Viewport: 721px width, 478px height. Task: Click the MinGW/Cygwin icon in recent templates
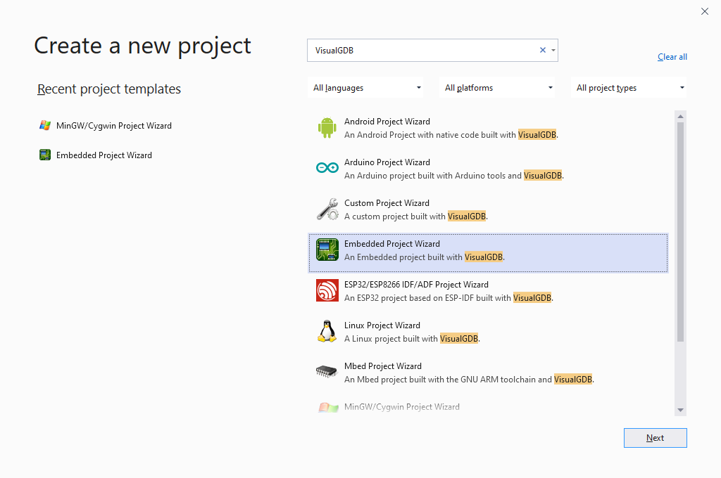pos(44,125)
